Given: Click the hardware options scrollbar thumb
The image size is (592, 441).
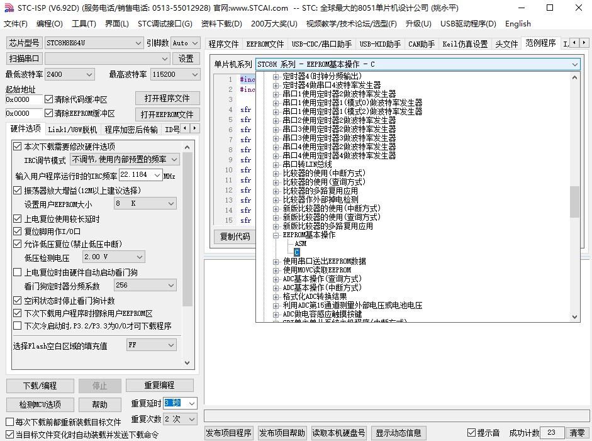Looking at the screenshot, I should [x=187, y=229].
